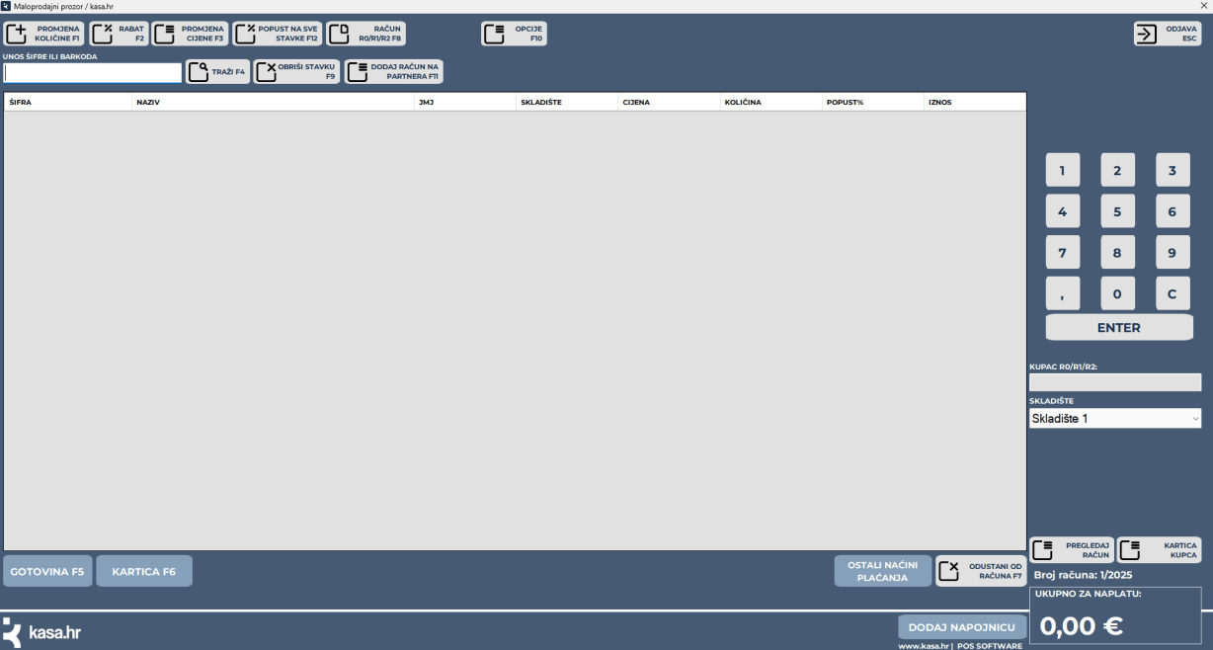This screenshot has width=1213, height=650.
Task: Cancel receipt with Odustani od računa F7
Action: (981, 571)
